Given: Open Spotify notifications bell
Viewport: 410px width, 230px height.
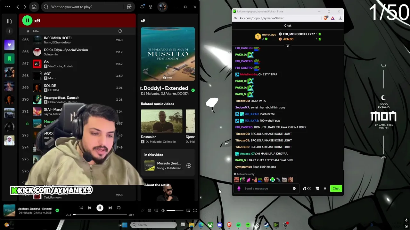Looking at the screenshot, I should tap(142, 7).
